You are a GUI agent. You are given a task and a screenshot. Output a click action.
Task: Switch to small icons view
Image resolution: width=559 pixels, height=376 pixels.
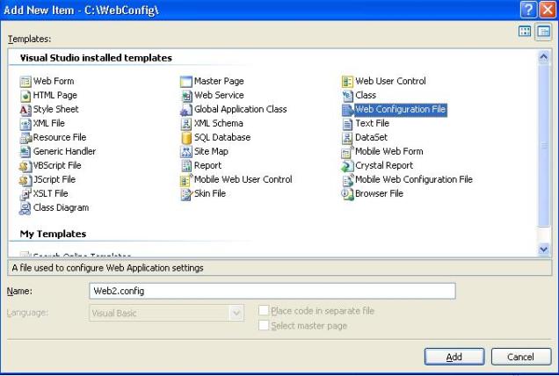(543, 32)
